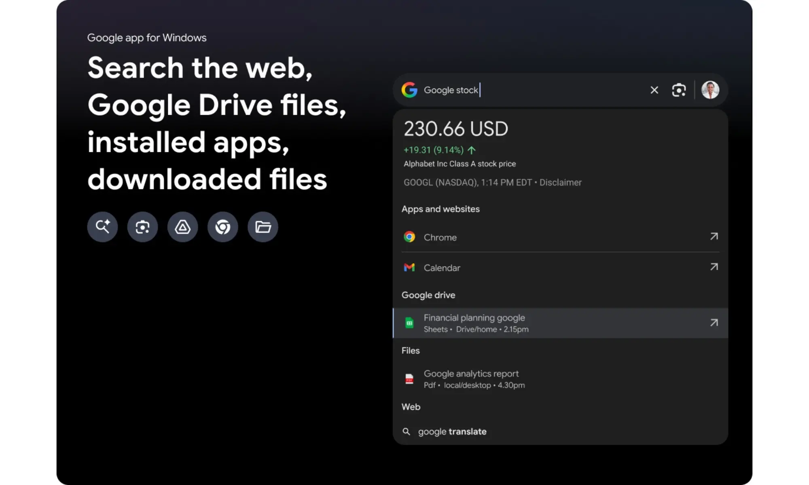Screen dimensions: 809x485
Task: Open Google Lens from the icon row
Action: click(142, 227)
